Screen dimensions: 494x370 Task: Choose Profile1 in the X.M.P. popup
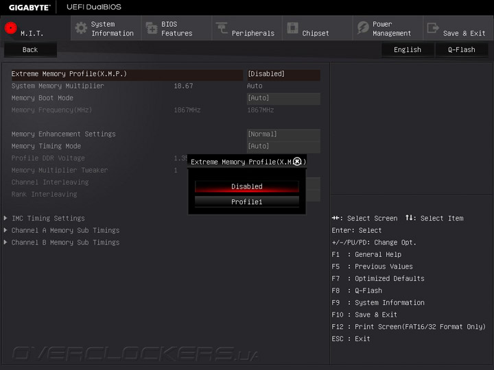point(247,201)
